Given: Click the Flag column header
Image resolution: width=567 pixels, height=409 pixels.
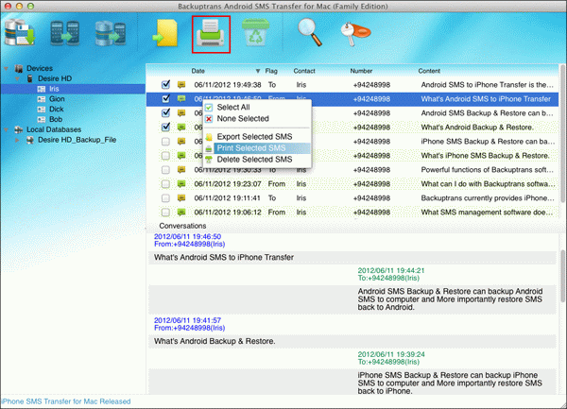Looking at the screenshot, I should [271, 71].
